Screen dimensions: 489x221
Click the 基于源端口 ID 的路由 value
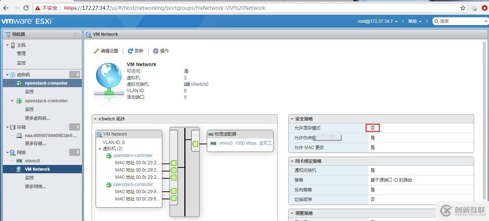coord(391,180)
